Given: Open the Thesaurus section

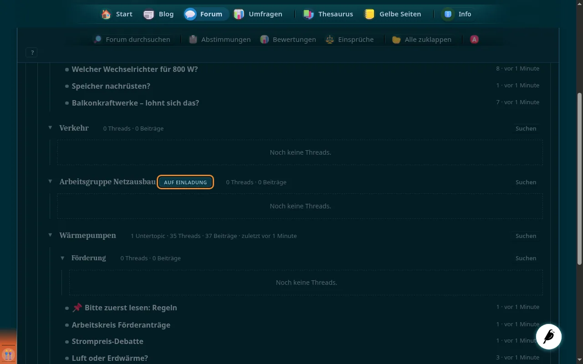Looking at the screenshot, I should 328,14.
